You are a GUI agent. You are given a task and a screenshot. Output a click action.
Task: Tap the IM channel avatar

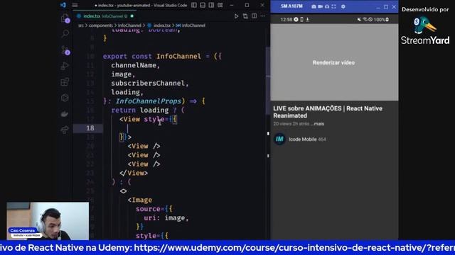[279, 139]
